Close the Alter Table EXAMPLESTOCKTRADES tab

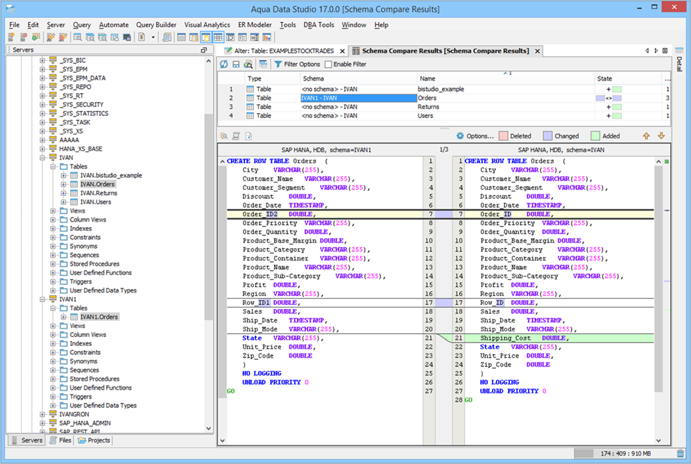point(342,51)
